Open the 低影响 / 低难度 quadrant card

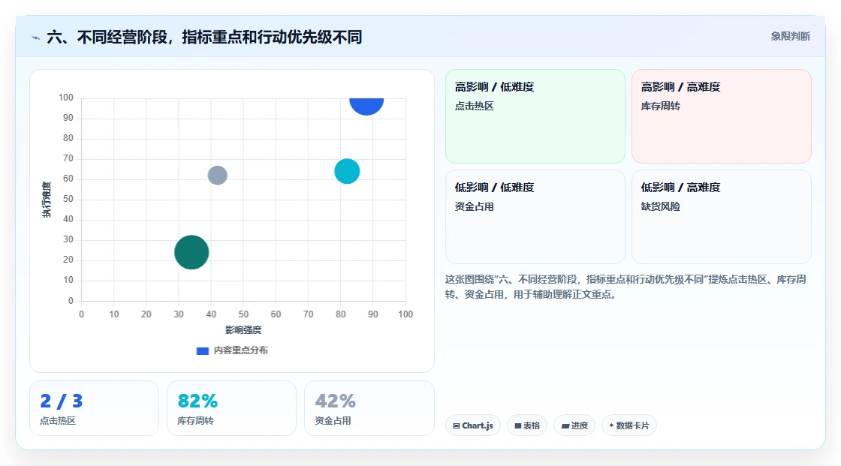(x=535, y=217)
